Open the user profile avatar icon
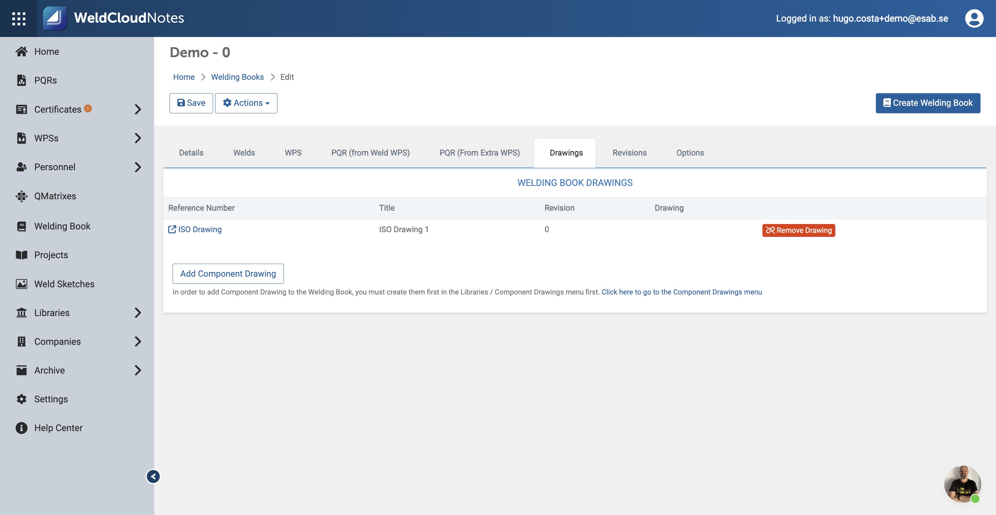 pyautogui.click(x=974, y=18)
